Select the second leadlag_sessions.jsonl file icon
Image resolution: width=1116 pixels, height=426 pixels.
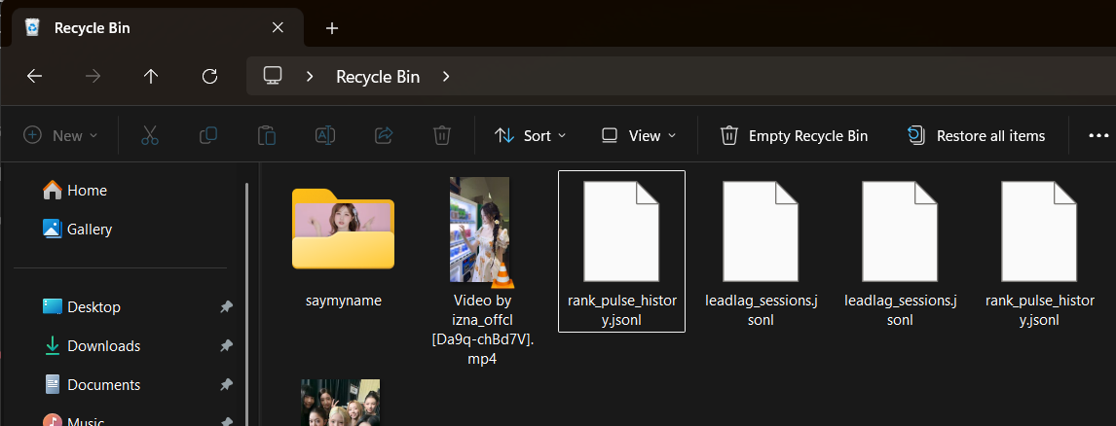pyautogui.click(x=901, y=231)
